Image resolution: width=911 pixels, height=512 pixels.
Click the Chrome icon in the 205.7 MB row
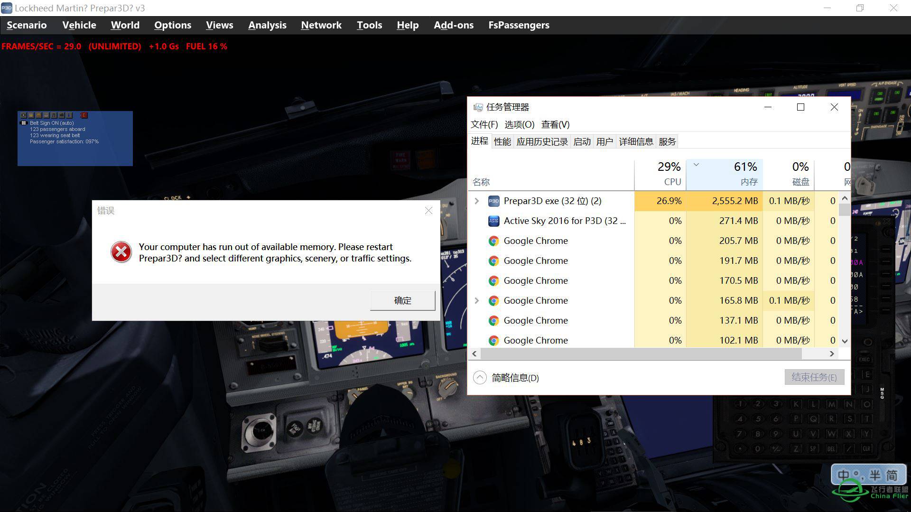click(493, 241)
